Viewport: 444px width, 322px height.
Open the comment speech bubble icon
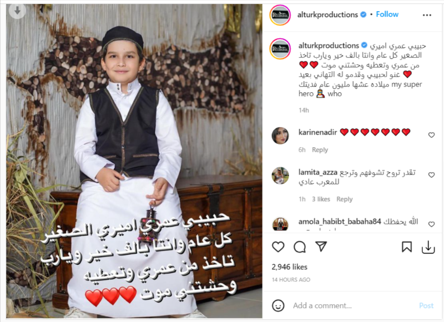(x=300, y=247)
